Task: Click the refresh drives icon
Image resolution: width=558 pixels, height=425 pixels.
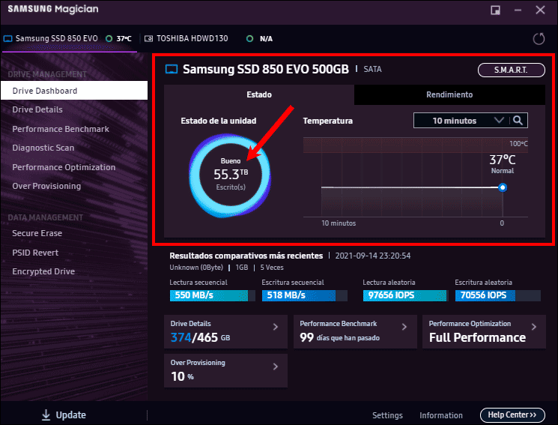Action: [x=539, y=38]
